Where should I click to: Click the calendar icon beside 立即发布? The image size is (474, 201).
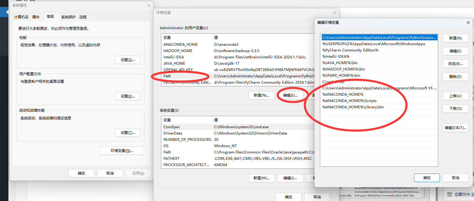pyautogui.click(x=450, y=194)
